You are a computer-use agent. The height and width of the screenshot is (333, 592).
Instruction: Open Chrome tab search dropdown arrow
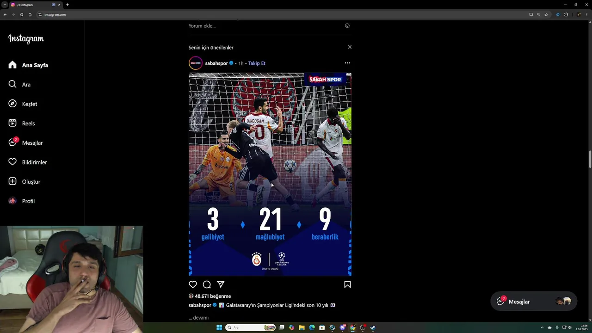[x=4, y=5]
